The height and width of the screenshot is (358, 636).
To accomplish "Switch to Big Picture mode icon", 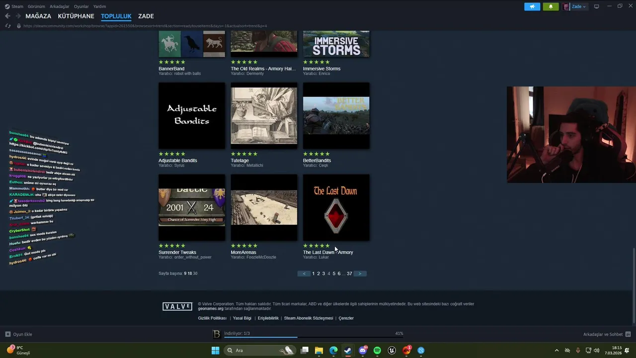I will (596, 6).
